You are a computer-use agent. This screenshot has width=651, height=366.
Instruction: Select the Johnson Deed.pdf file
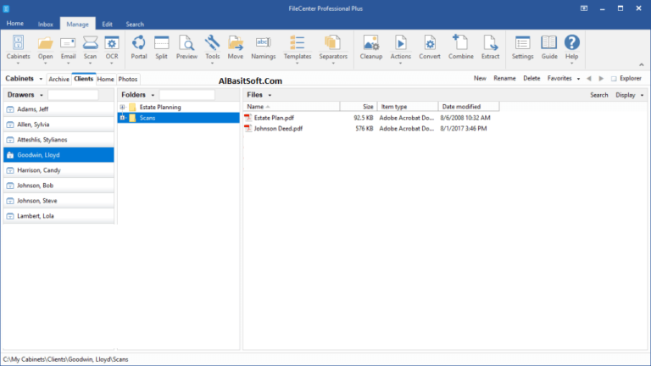tap(278, 129)
